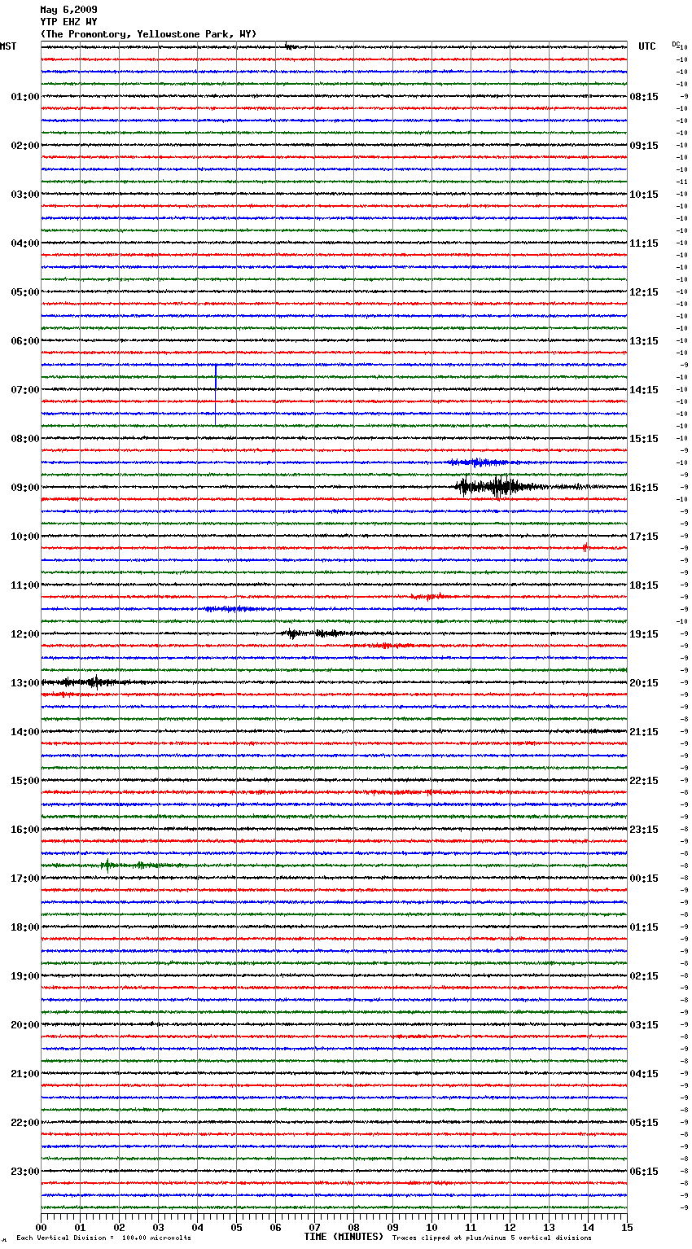Click the "08:15" UTC time label

pos(644,97)
